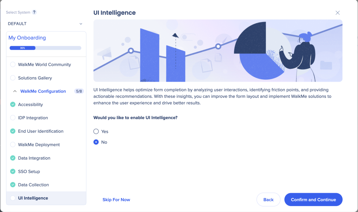Open the DEFAULT system dropdown

[x=45, y=24]
